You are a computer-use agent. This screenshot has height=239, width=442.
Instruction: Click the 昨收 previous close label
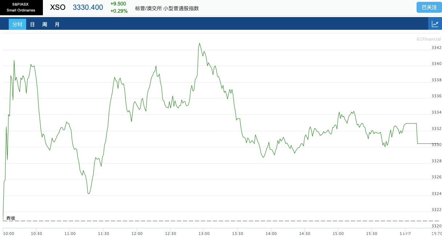11,218
